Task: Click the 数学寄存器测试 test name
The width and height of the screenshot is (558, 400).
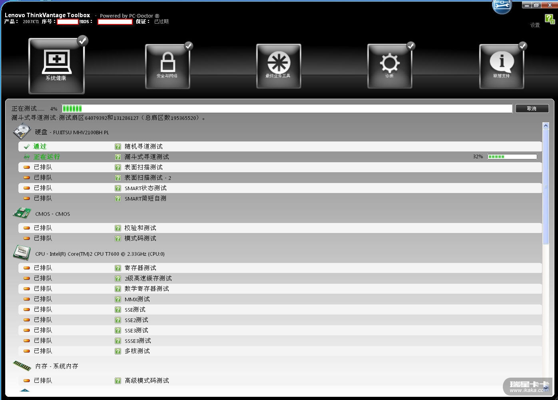Action: (x=147, y=289)
